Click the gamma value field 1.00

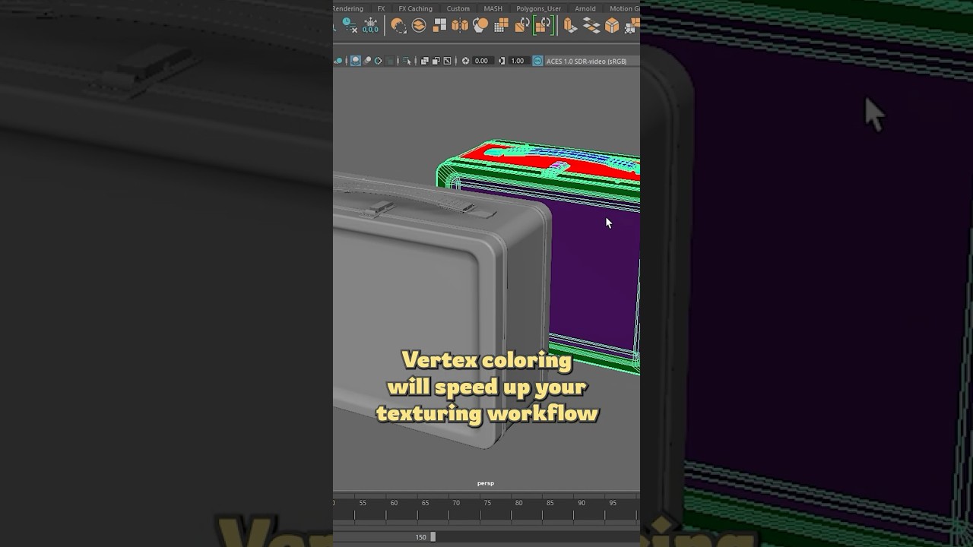click(x=518, y=61)
